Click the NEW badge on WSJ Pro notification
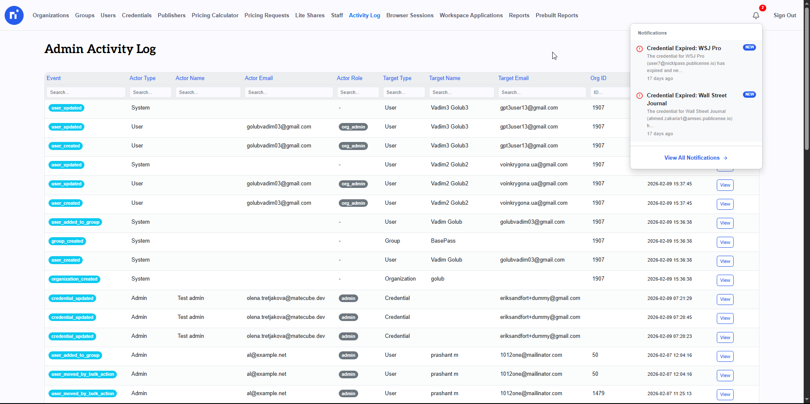The height and width of the screenshot is (404, 810). (x=749, y=47)
